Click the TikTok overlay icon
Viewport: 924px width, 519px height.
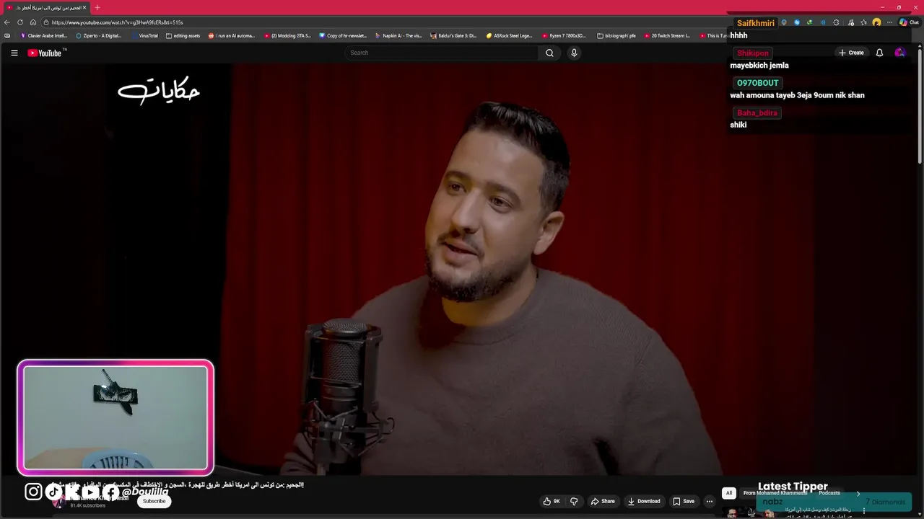pyautogui.click(x=53, y=492)
